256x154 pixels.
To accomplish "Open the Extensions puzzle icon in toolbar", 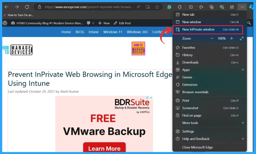I will click(179, 7).
